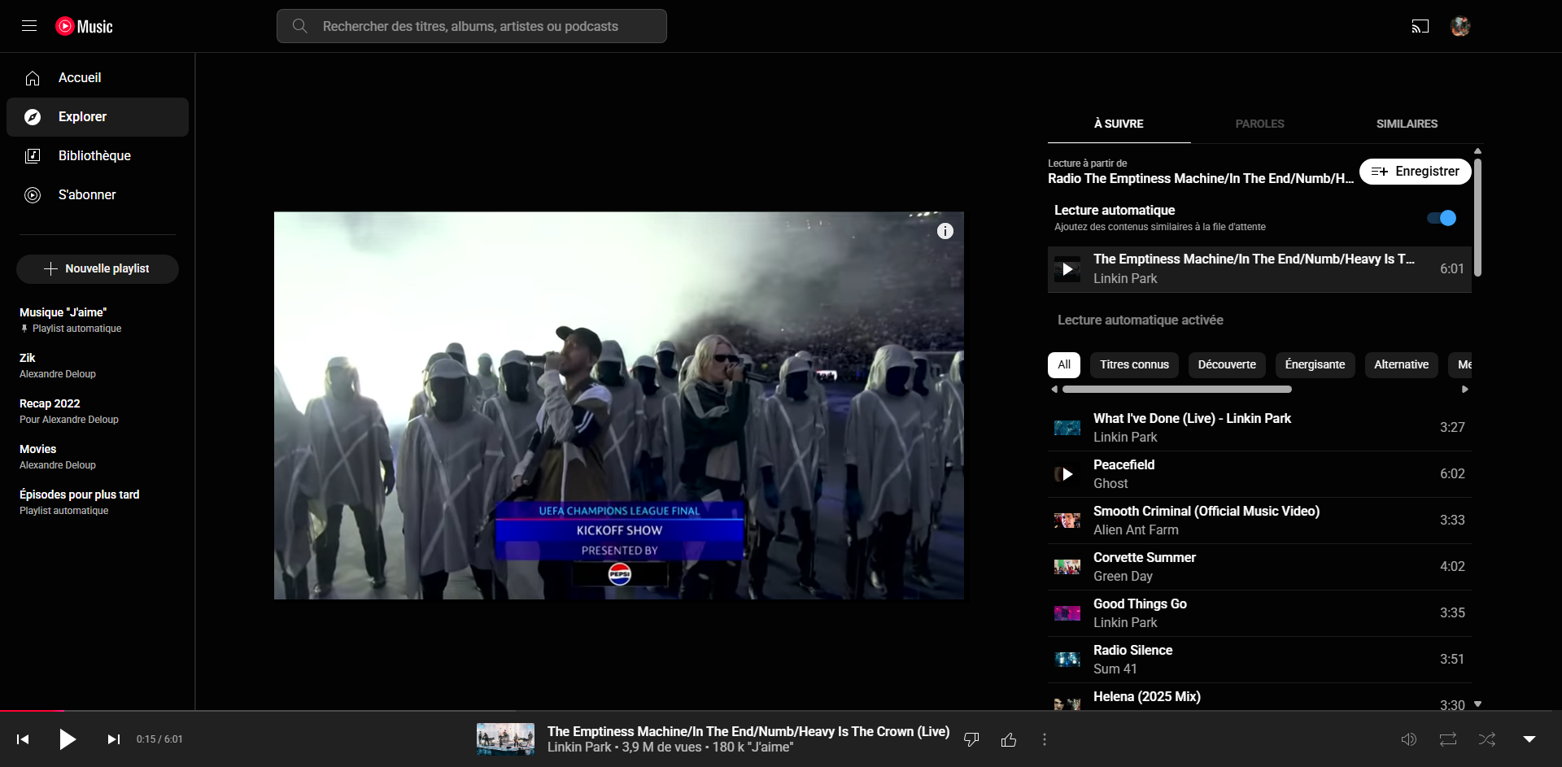Click the now-playing album thumbnail

pos(505,739)
